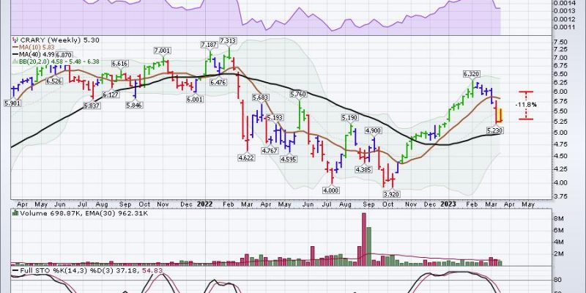Click the 6.616 price label
This screenshot has width=586, height=293.
pos(120,64)
